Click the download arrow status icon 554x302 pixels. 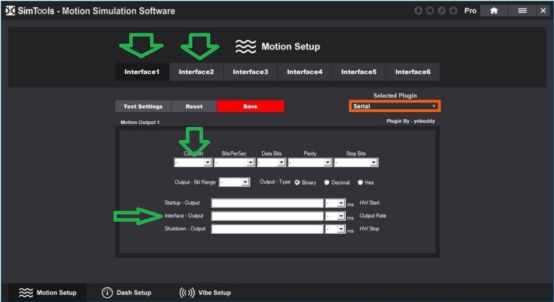(x=418, y=11)
